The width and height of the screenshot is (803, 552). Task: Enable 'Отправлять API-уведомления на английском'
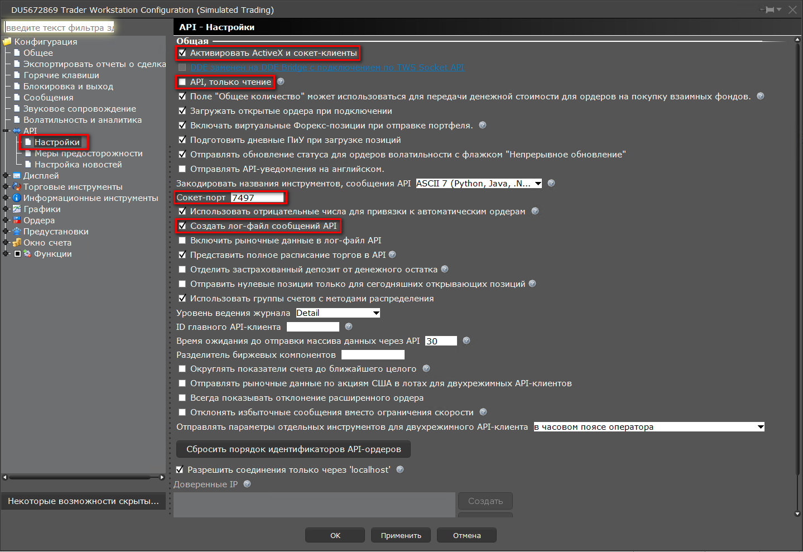(182, 169)
